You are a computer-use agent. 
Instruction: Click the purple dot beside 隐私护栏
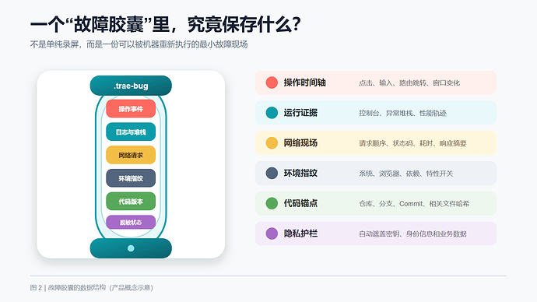272,234
